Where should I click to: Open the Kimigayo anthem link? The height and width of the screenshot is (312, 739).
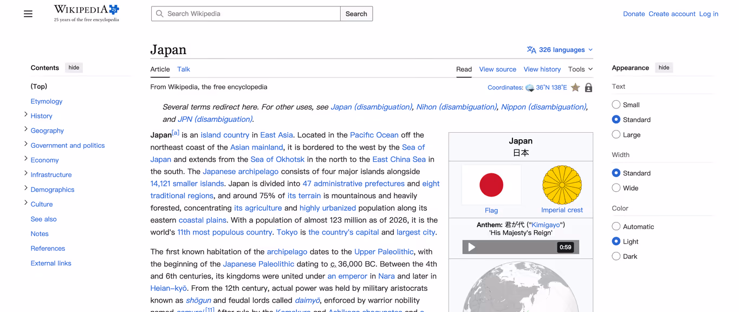[x=546, y=225]
